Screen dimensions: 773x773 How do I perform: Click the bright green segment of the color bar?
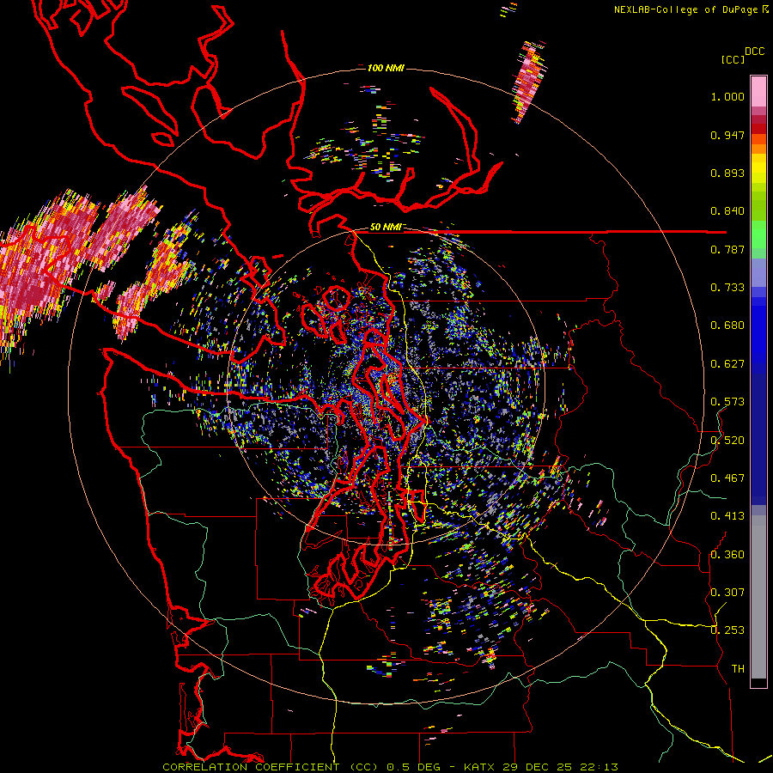coord(758,234)
